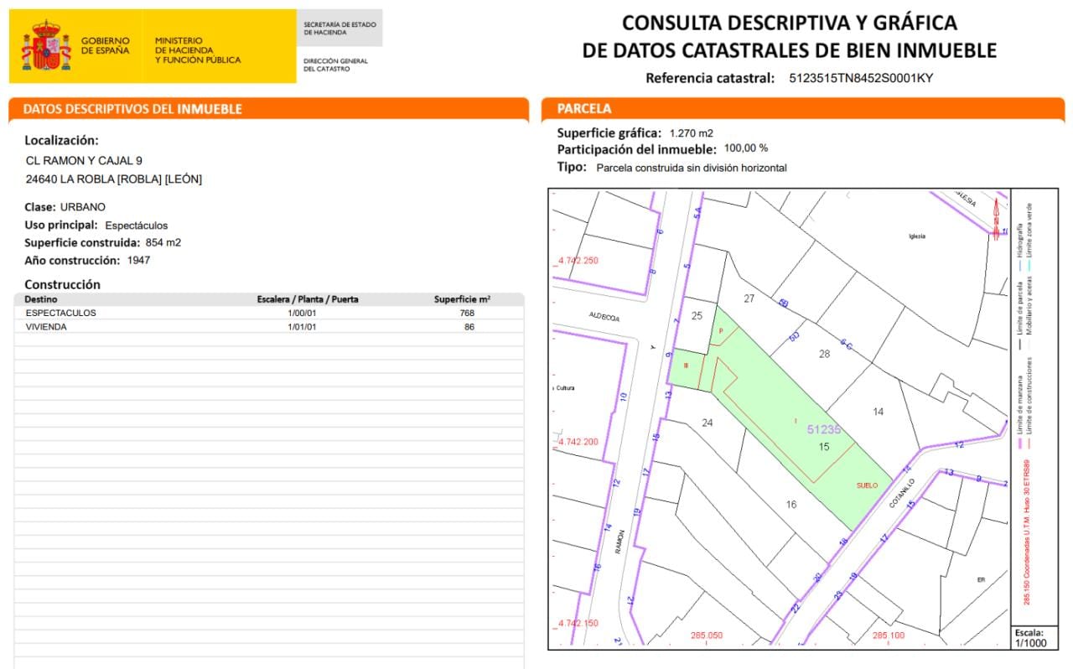The image size is (1073, 669).
Task: Click main use value 'Espectáculos'
Action: point(137,226)
